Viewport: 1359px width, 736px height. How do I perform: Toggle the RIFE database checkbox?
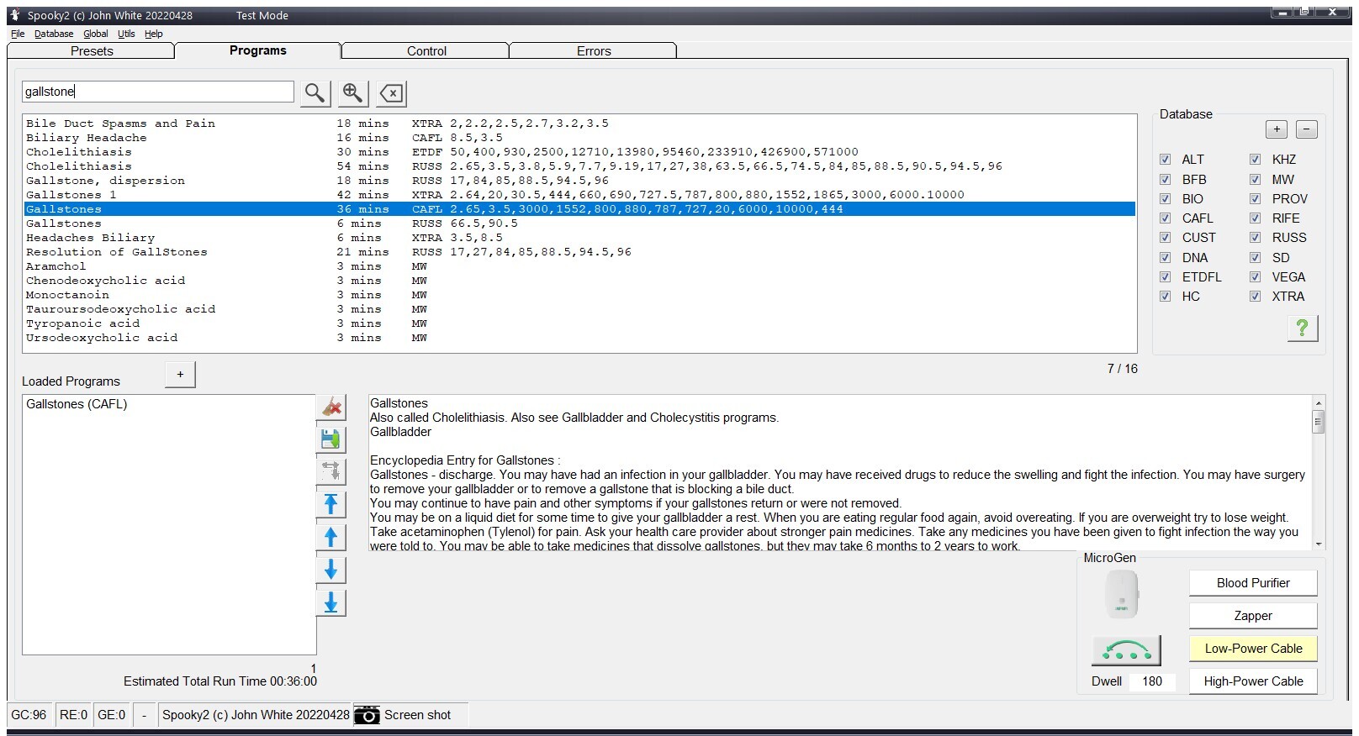pyautogui.click(x=1255, y=218)
